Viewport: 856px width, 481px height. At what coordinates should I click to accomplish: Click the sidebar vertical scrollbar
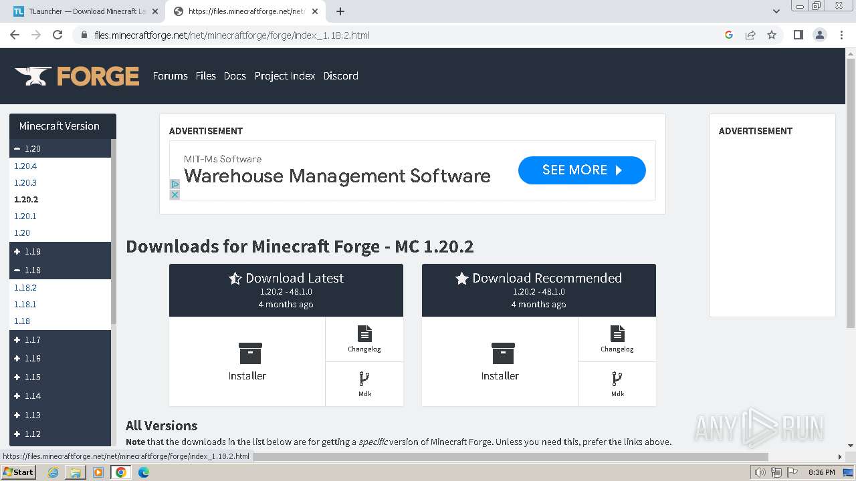114,230
